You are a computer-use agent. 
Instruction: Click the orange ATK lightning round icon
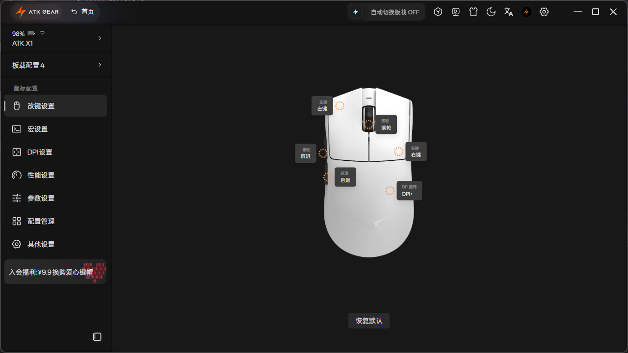point(526,12)
